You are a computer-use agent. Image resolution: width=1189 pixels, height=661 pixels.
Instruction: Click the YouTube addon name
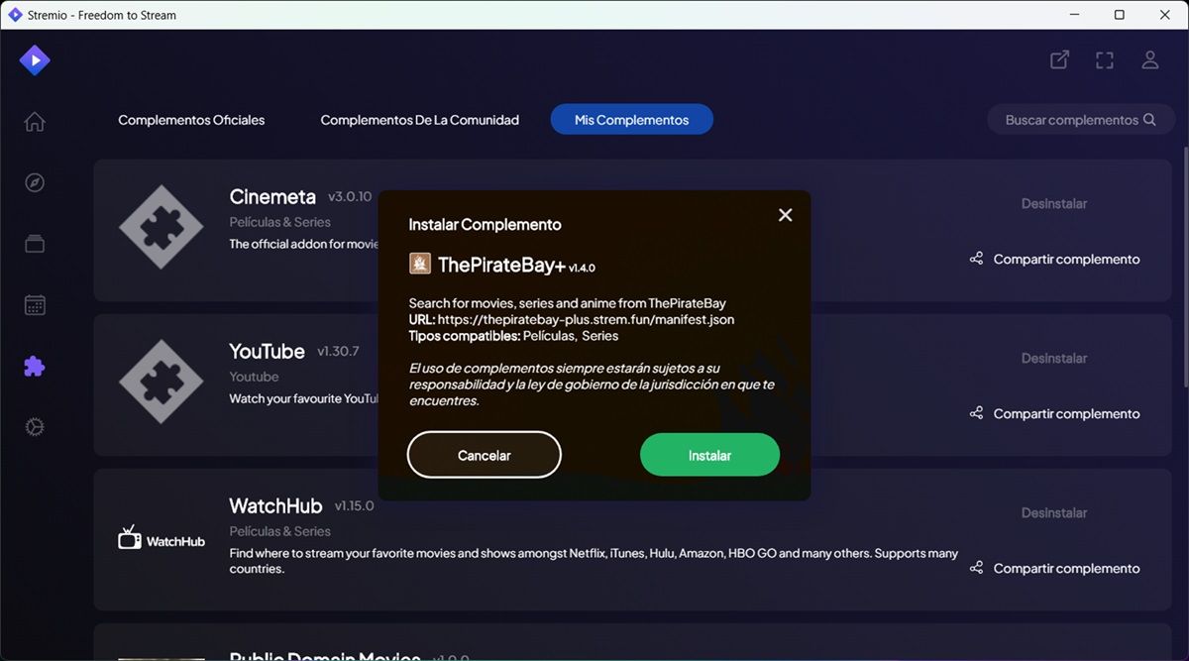[x=268, y=352]
